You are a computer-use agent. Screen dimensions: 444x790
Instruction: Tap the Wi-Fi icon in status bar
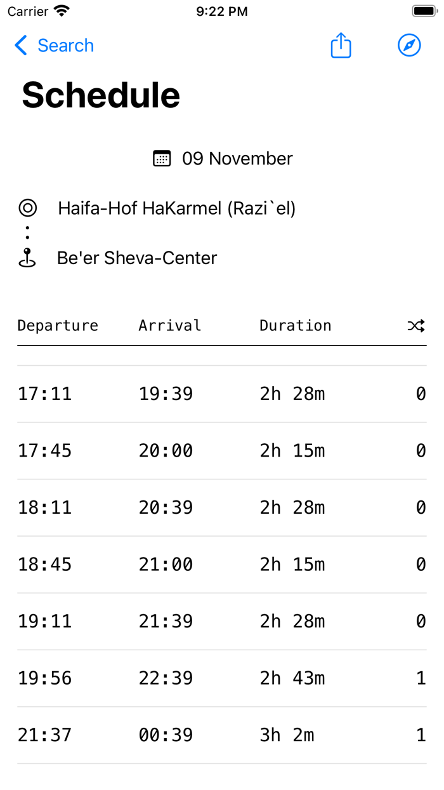tap(60, 10)
